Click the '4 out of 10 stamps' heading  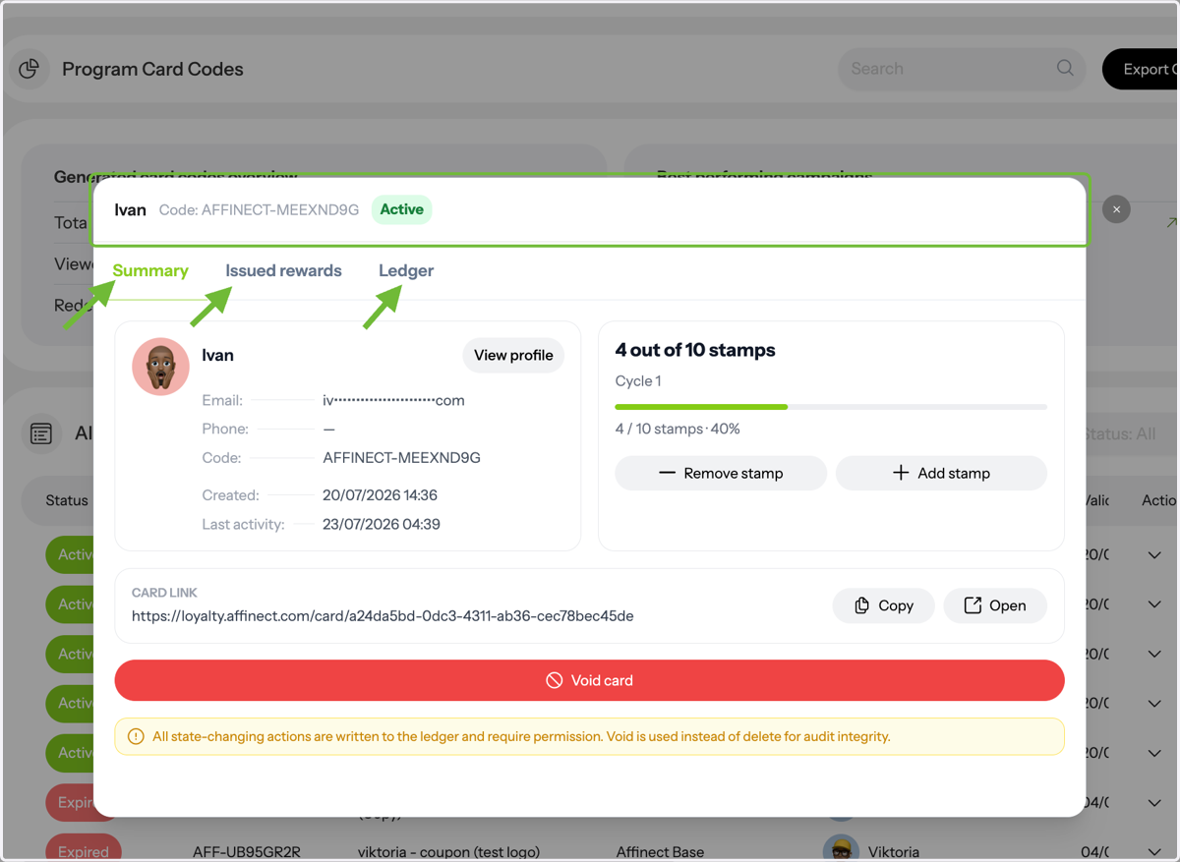695,350
